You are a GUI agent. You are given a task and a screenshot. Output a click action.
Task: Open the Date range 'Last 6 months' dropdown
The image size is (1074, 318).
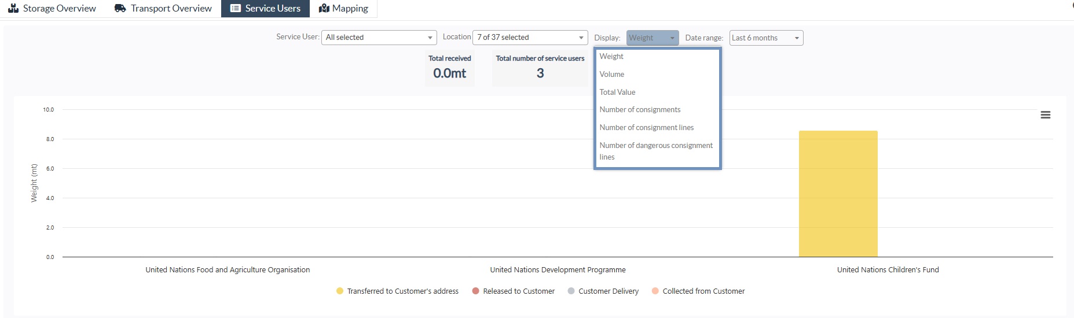click(766, 38)
